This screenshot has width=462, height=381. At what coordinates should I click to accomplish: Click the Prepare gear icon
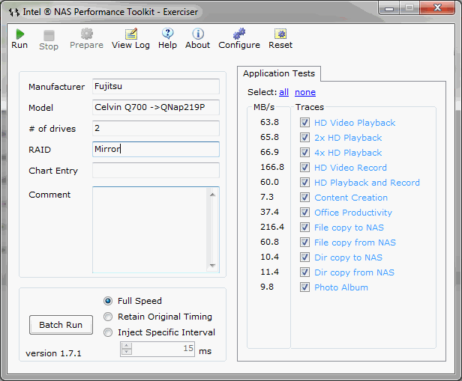tap(87, 34)
